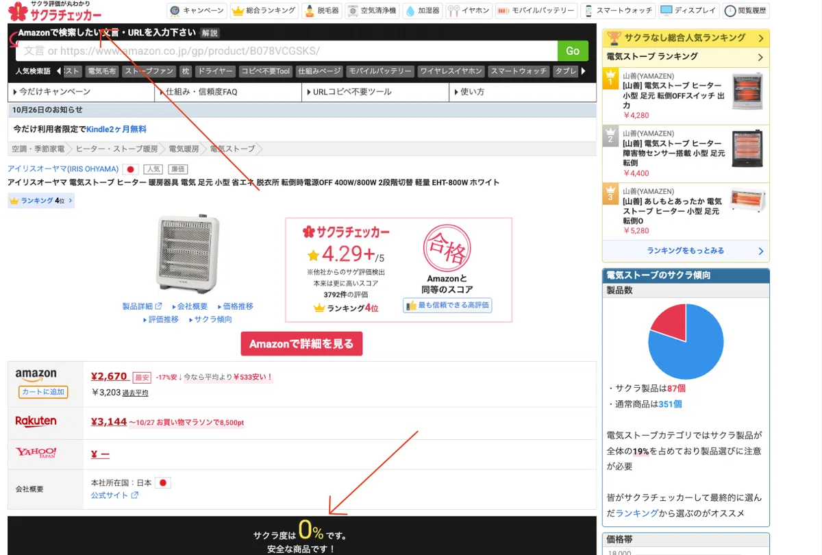Expand 電気ストーブ ランキング header

coord(686,57)
